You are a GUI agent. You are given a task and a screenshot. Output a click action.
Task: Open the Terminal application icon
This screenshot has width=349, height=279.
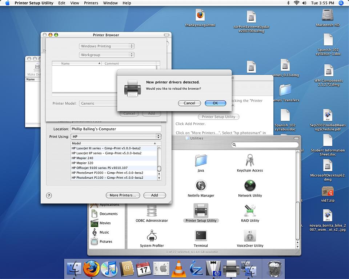[201, 236]
